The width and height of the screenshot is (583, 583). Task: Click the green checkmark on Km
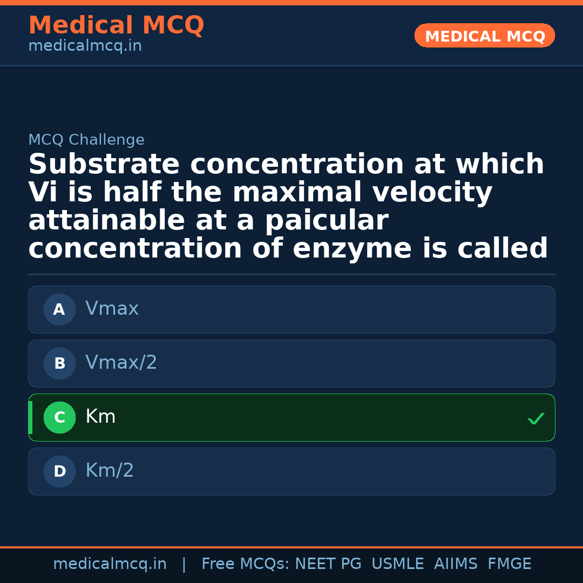point(535,418)
